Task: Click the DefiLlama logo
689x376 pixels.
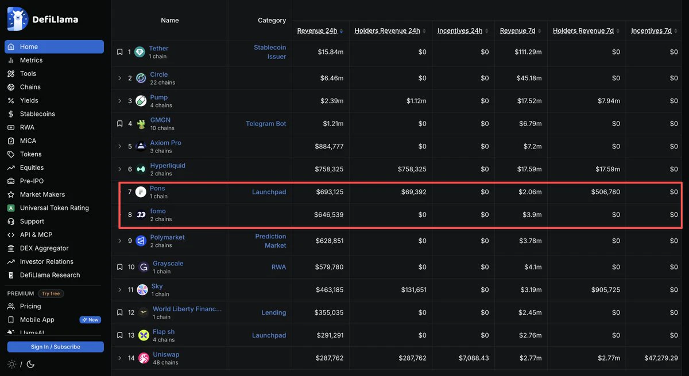Action: click(x=43, y=19)
